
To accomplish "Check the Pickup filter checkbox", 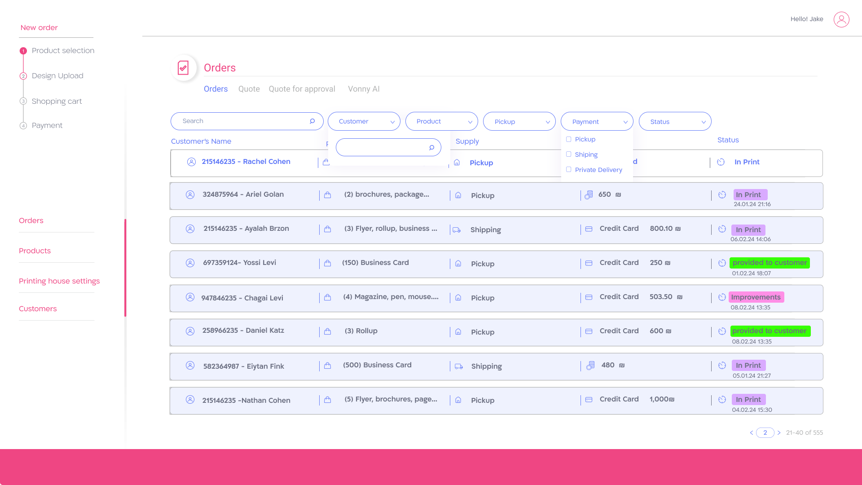I will coord(568,139).
